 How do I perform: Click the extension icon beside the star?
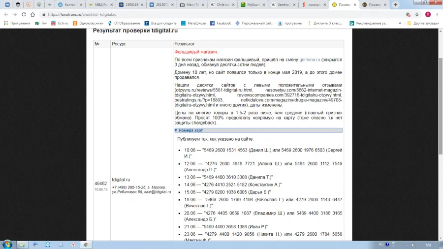408,14
